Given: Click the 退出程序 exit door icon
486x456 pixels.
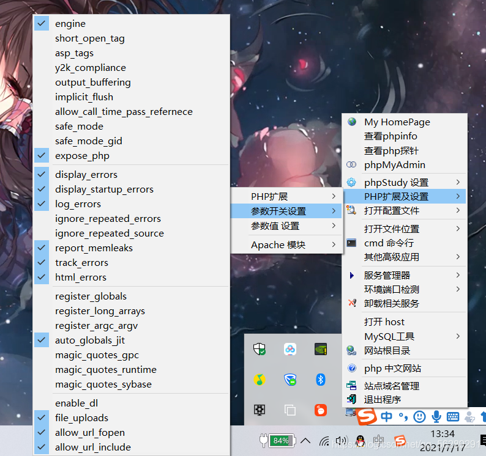Looking at the screenshot, I should pos(351,399).
